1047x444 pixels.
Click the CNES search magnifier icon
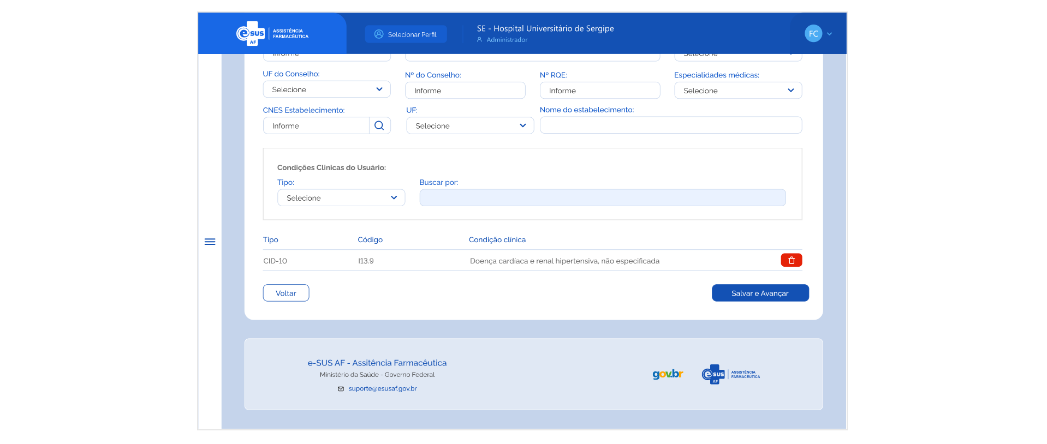pos(379,125)
